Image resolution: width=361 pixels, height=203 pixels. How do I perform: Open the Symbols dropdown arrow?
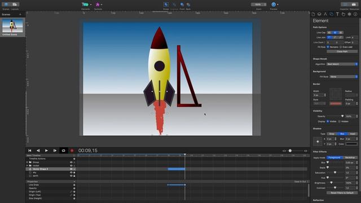(x=102, y=5)
